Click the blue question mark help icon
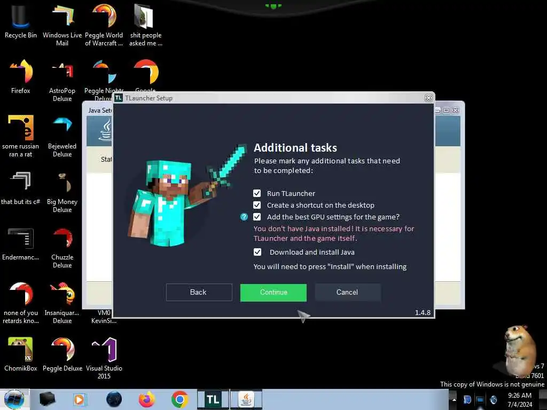Viewport: 547px width, 410px height. click(x=244, y=217)
